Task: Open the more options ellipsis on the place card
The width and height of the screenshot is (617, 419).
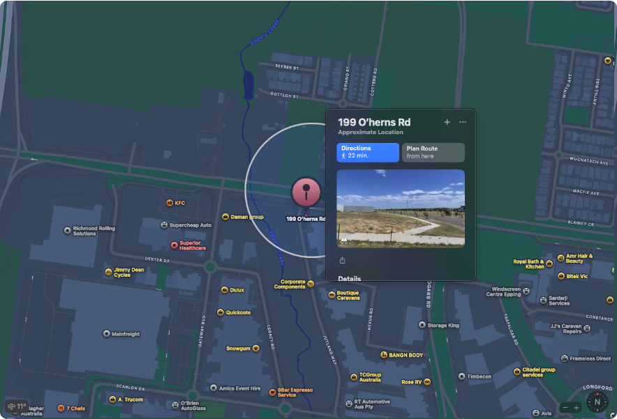Action: pos(463,122)
